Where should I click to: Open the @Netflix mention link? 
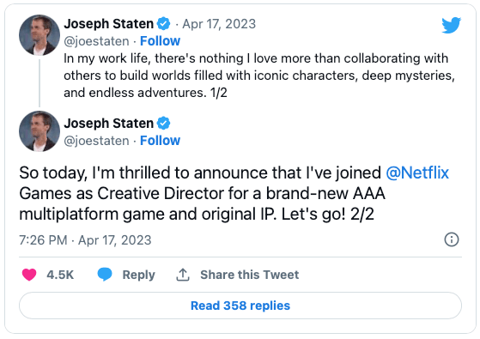[x=417, y=173]
